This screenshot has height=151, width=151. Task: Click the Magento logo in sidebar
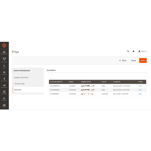pos(4,46)
